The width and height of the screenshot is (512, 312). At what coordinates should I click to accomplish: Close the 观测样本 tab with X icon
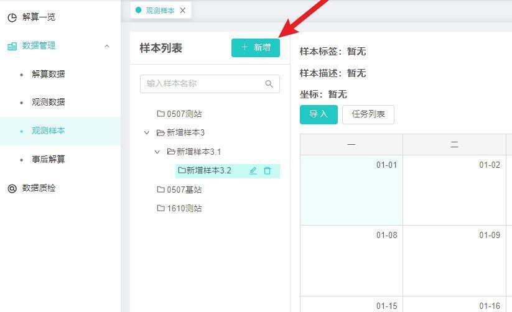click(182, 11)
